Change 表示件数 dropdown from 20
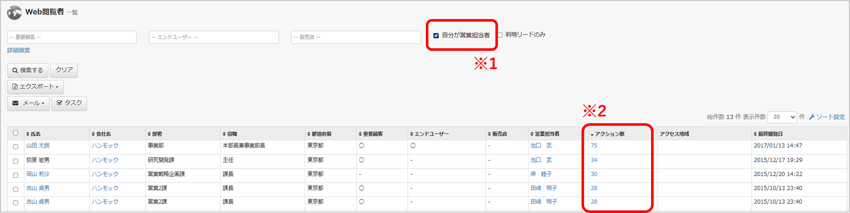Image resolution: width=850 pixels, height=213 pixels. [x=782, y=117]
